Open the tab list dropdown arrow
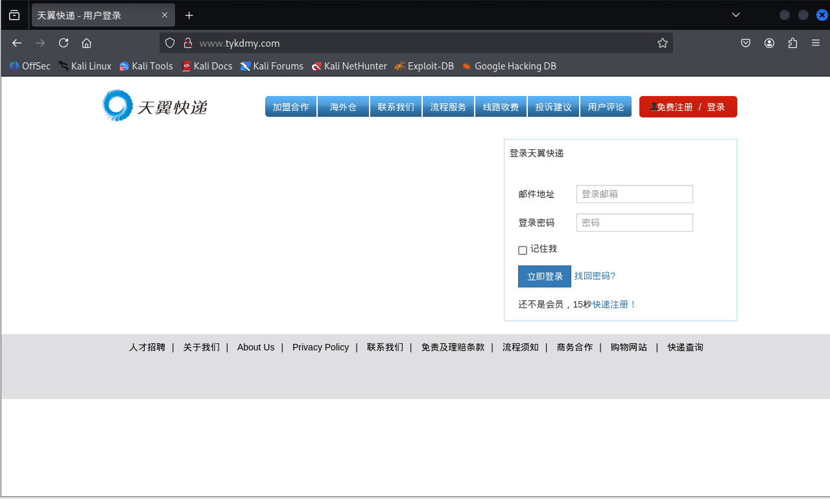 coord(735,14)
